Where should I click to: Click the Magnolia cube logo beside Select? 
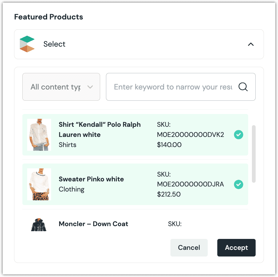[27, 44]
